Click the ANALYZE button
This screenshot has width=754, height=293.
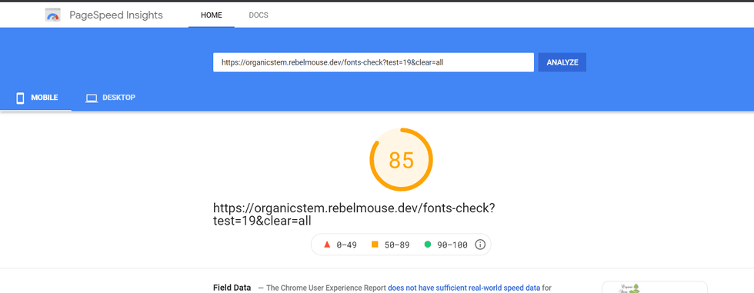point(562,62)
